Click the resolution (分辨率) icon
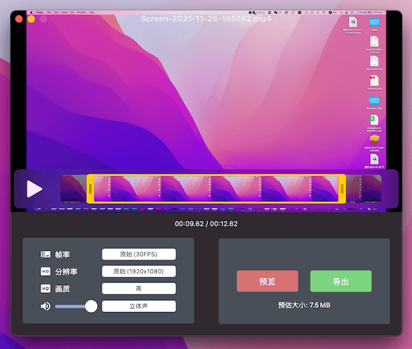Image resolution: width=412 pixels, height=349 pixels. click(x=46, y=272)
